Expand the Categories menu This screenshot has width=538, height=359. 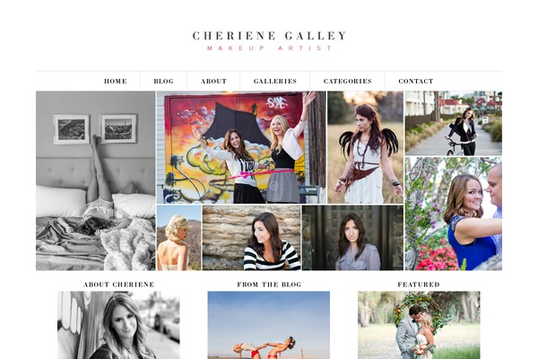[347, 82]
